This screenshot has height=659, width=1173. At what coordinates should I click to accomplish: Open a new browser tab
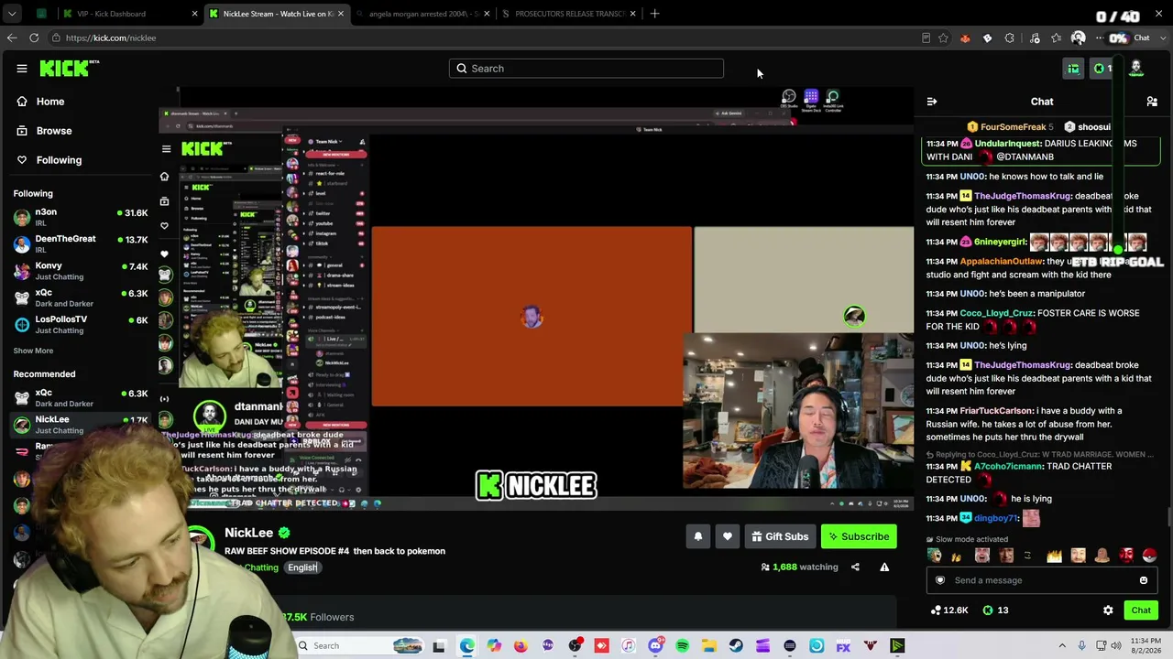(654, 14)
